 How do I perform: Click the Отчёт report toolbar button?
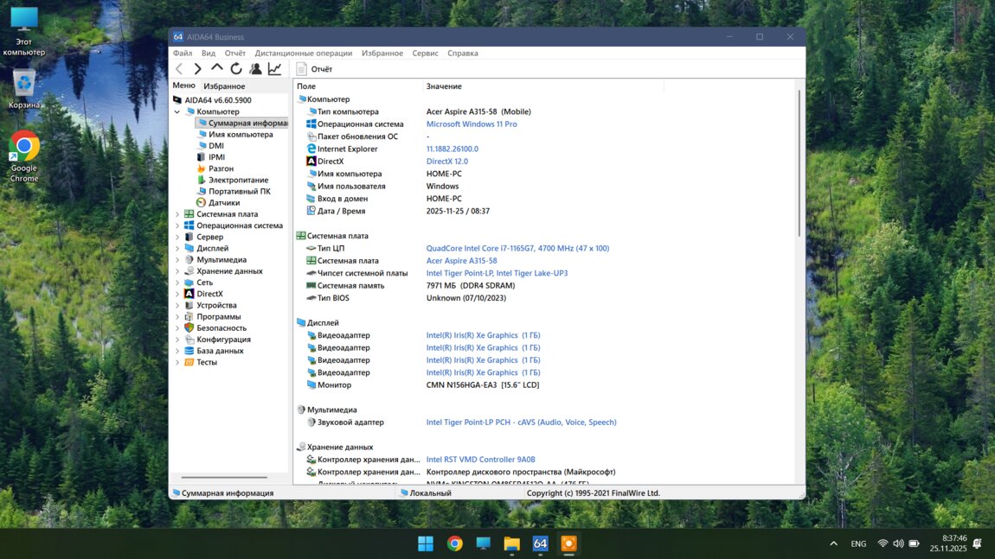pos(314,69)
